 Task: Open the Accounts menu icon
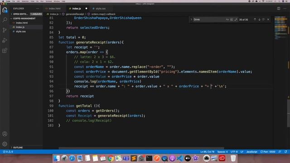(5, 134)
